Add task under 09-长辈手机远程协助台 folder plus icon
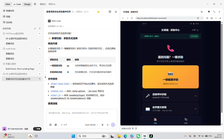This screenshot has width=224, height=139. 40,74
